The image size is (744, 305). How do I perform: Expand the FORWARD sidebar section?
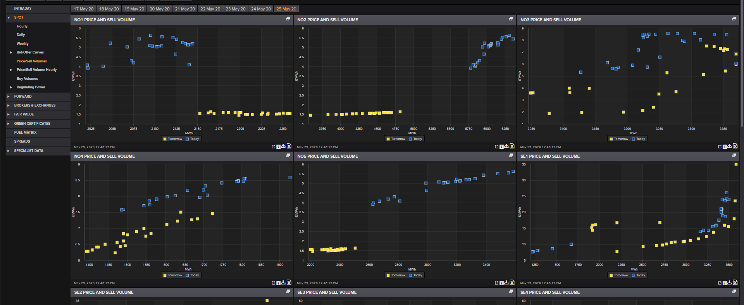pos(9,96)
